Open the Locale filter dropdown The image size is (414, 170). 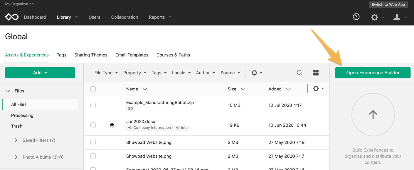181,73
